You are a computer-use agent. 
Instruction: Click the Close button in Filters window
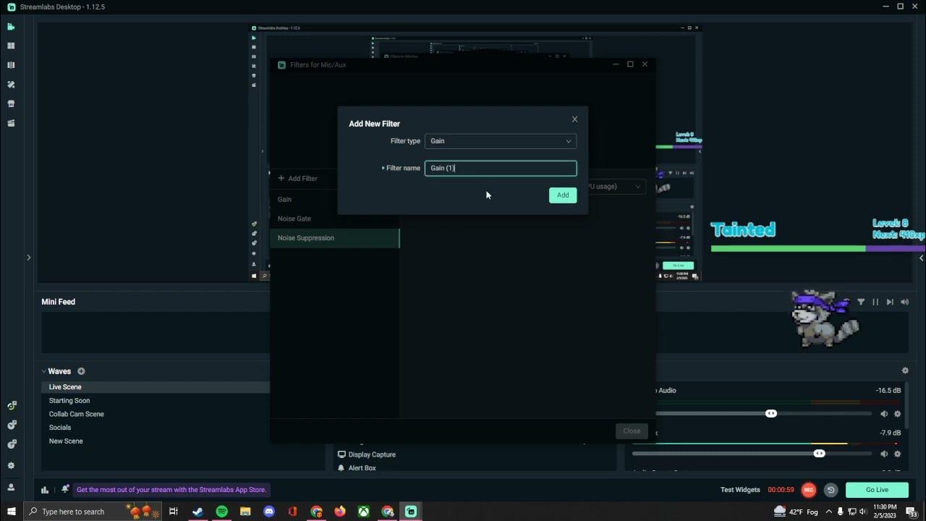pos(632,431)
